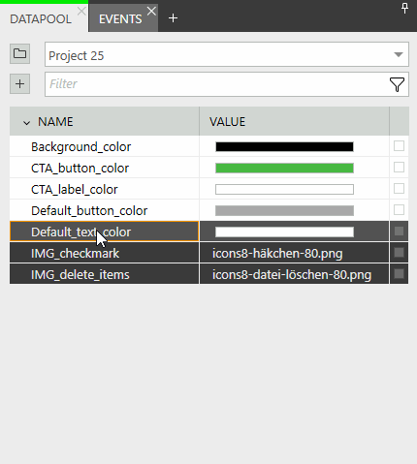Toggle checkbox for IMG_checkmark row
This screenshot has height=464, width=417.
(x=399, y=253)
